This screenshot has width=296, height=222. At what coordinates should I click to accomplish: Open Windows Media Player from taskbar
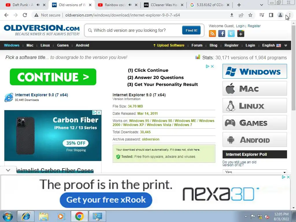coord(61,216)
